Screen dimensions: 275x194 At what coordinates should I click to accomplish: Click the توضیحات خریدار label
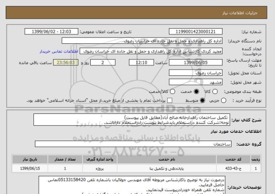pyautogui.click(x=244, y=187)
